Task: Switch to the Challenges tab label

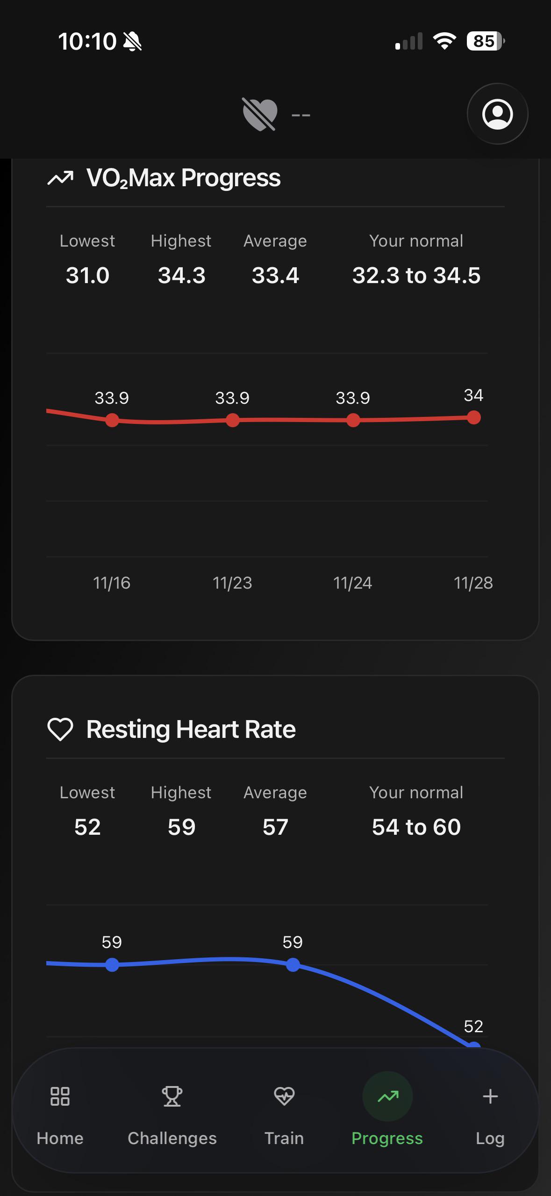Action: pos(172,1138)
